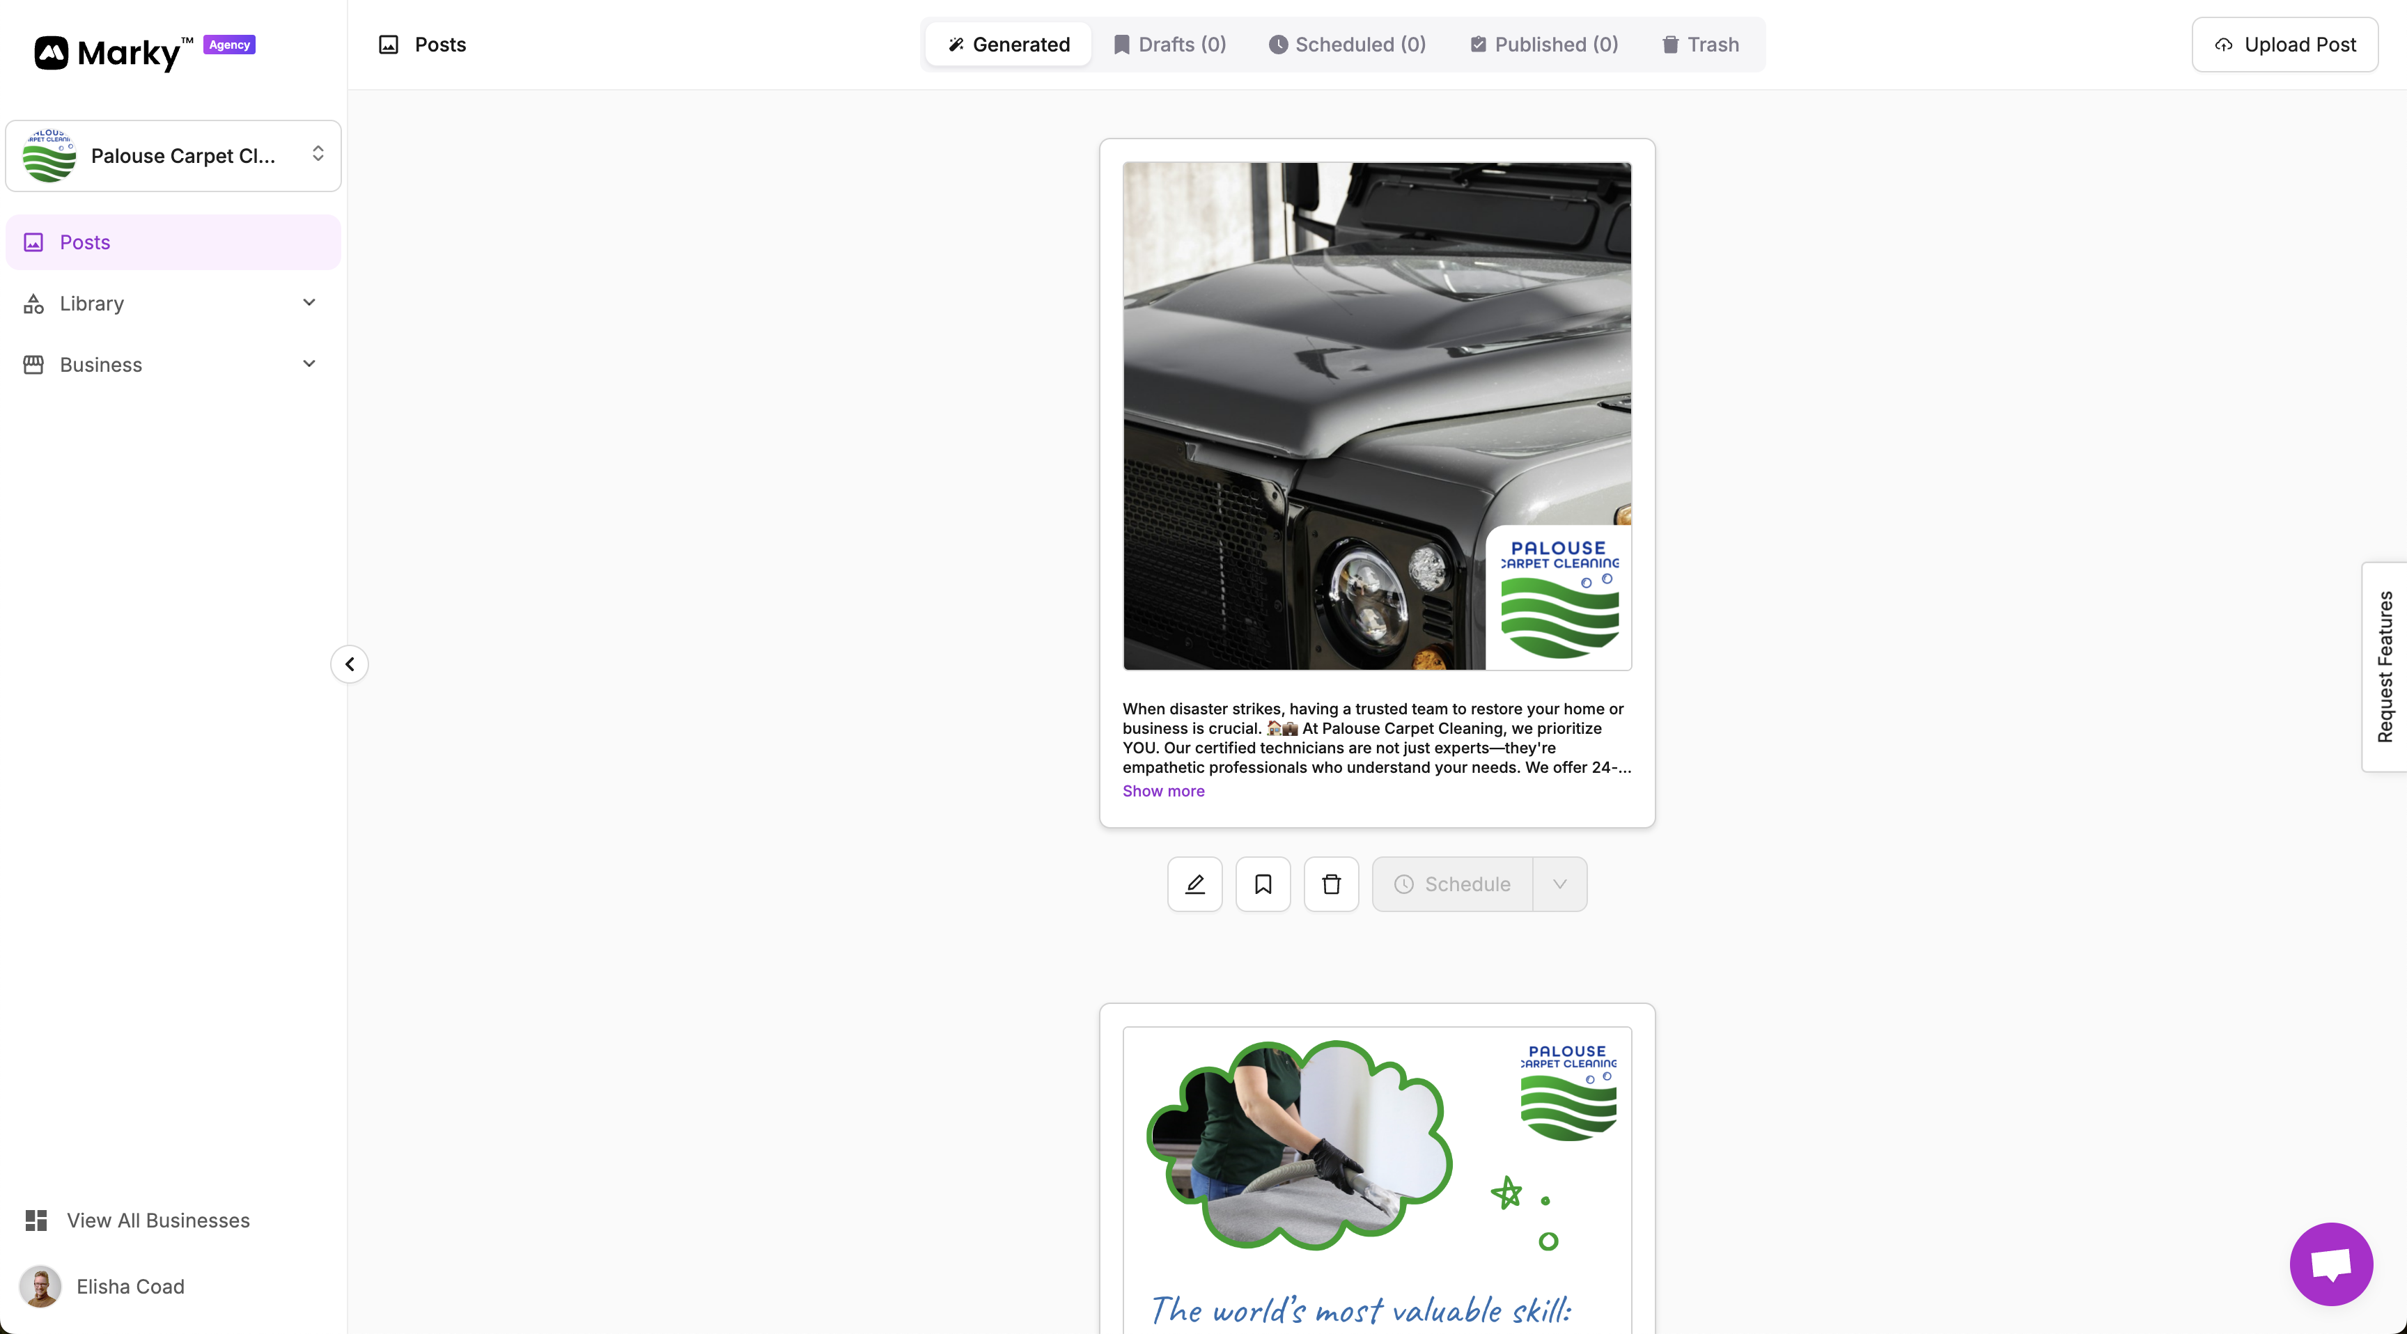The width and height of the screenshot is (2407, 1334).
Task: Delete the post using trash can icon
Action: coord(1330,884)
